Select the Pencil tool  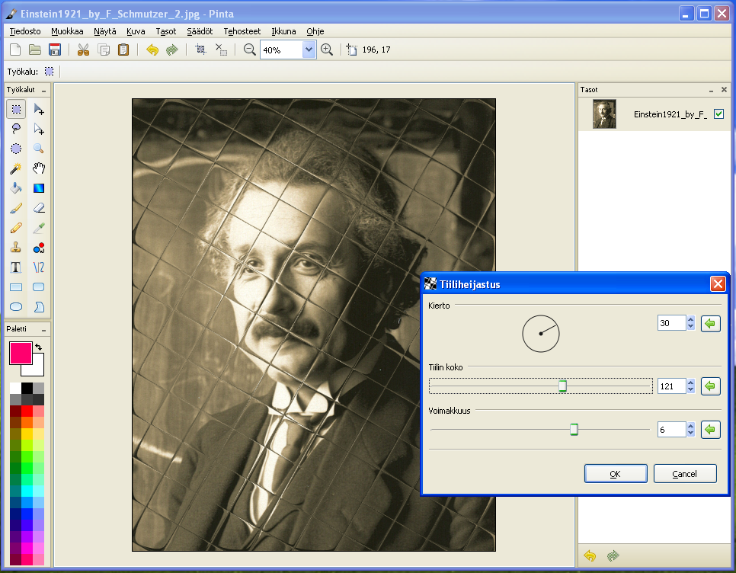[x=16, y=228]
